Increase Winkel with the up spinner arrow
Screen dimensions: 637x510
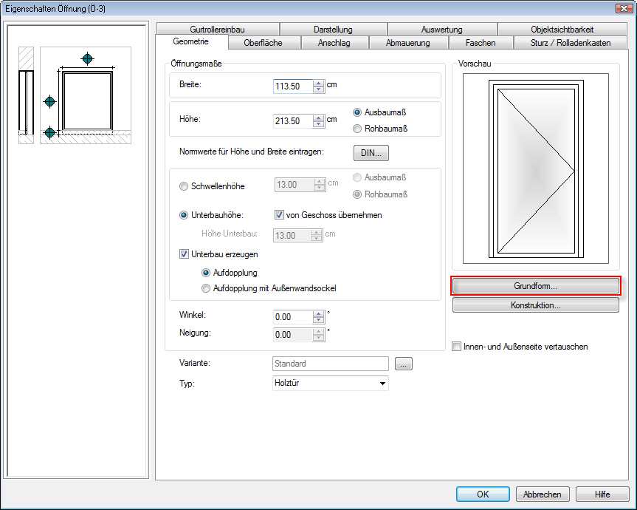coord(319,313)
